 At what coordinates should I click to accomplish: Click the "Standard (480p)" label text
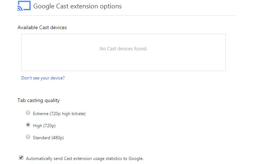tap(48, 138)
